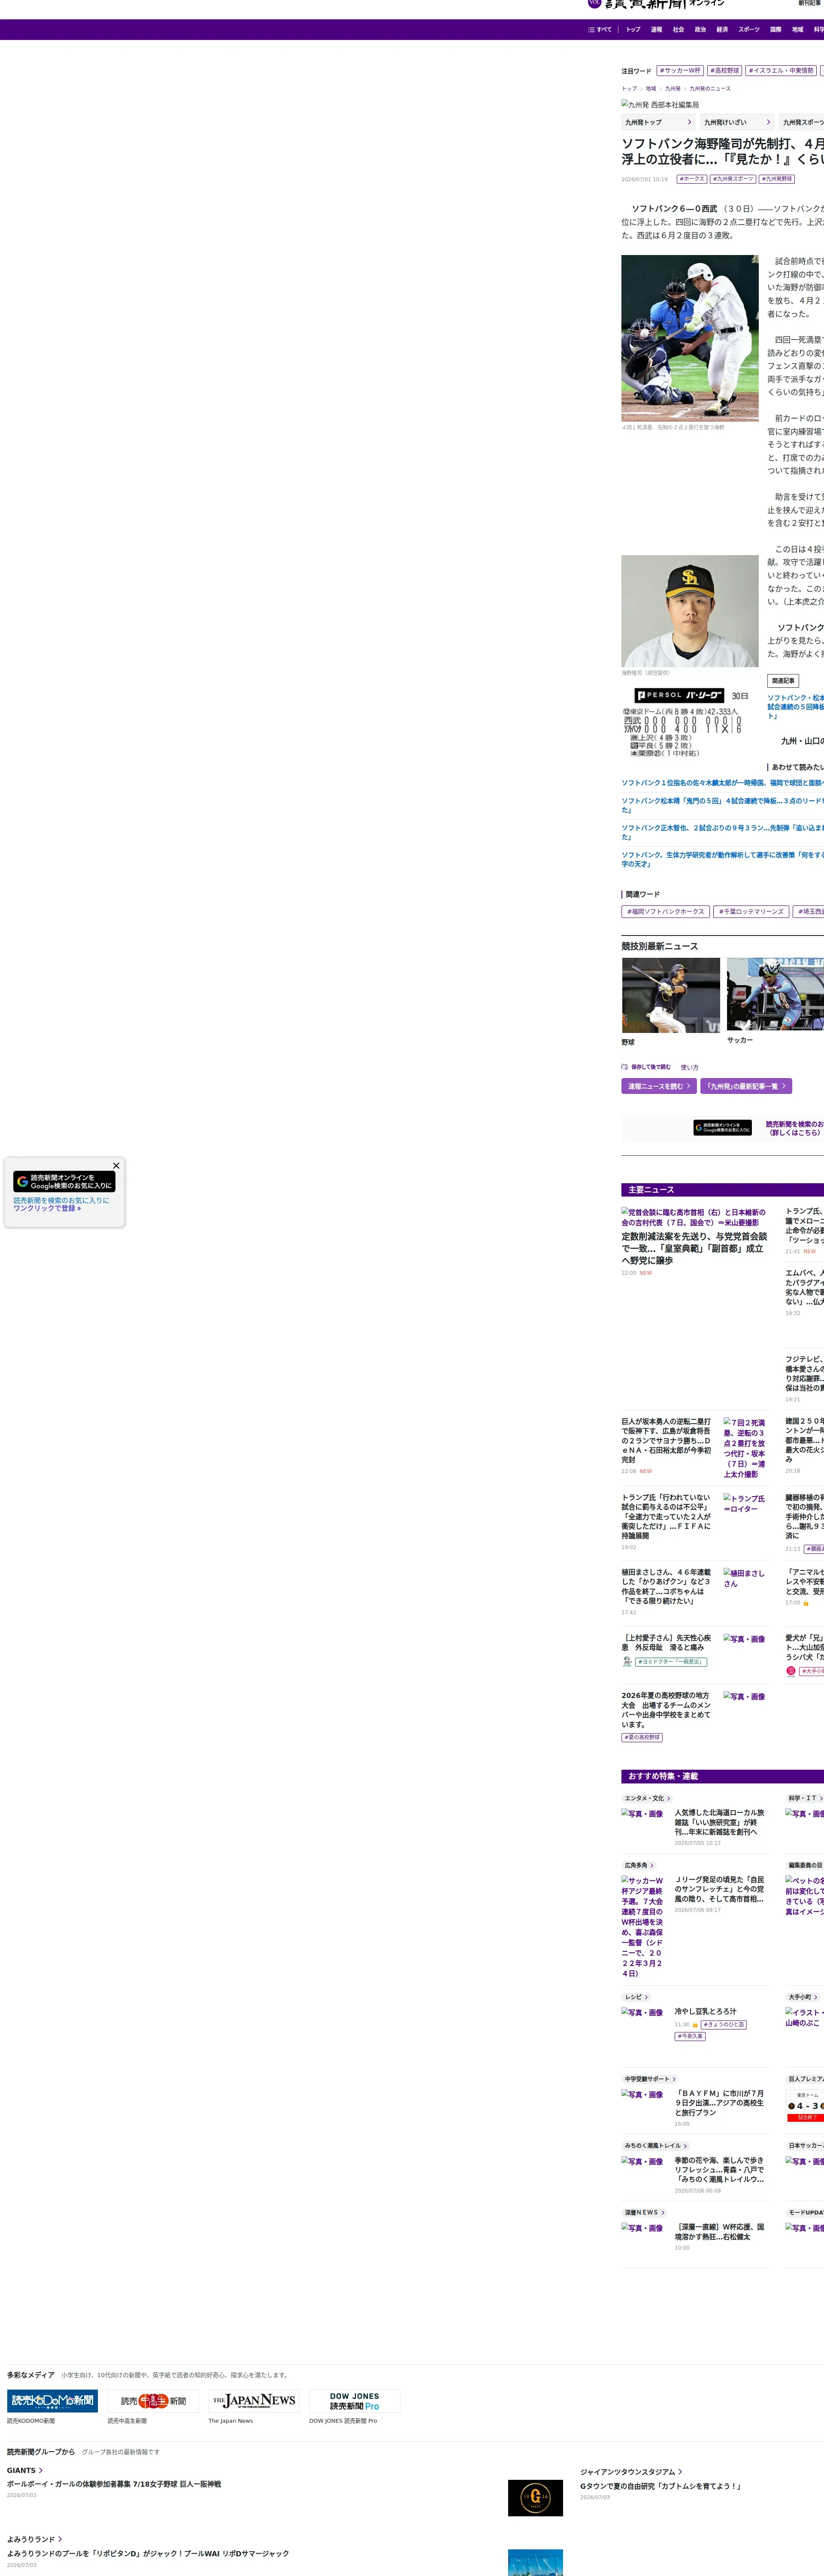
Task: Open the 植田まさしさん headline
Action: 666,1586
